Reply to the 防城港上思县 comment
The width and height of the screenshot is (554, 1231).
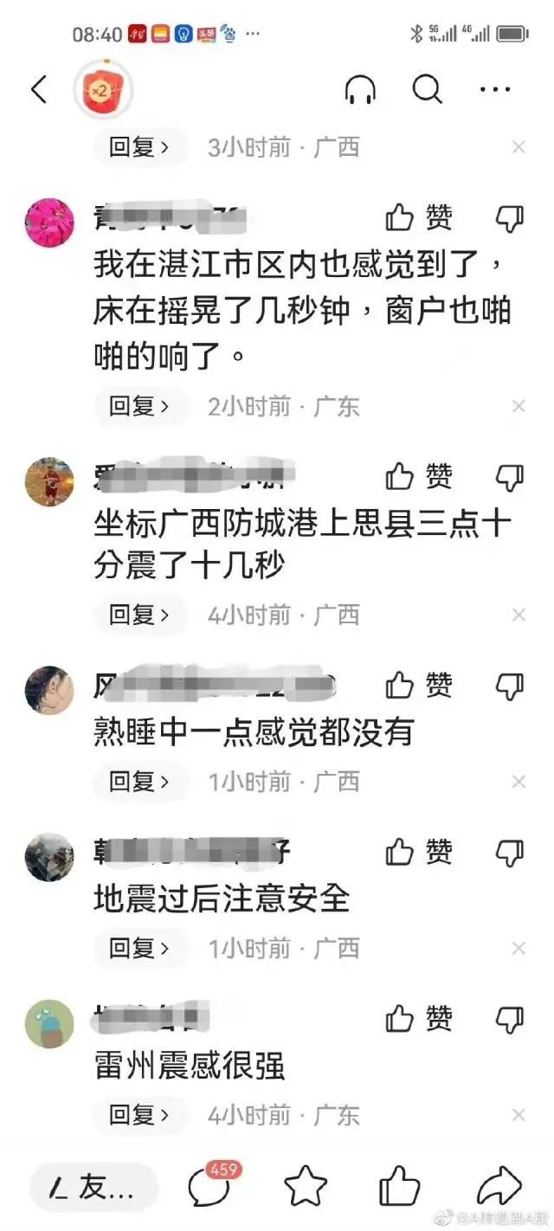[x=140, y=615]
